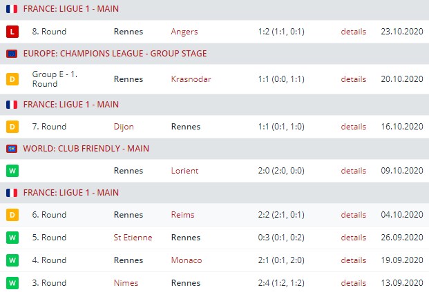The height and width of the screenshot is (292, 429).
Task: Click the W badge for St Etienne match
Action: point(11,238)
